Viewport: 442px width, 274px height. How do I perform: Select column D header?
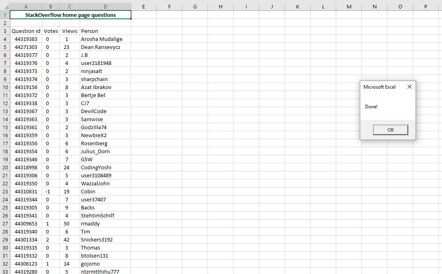click(x=105, y=6)
